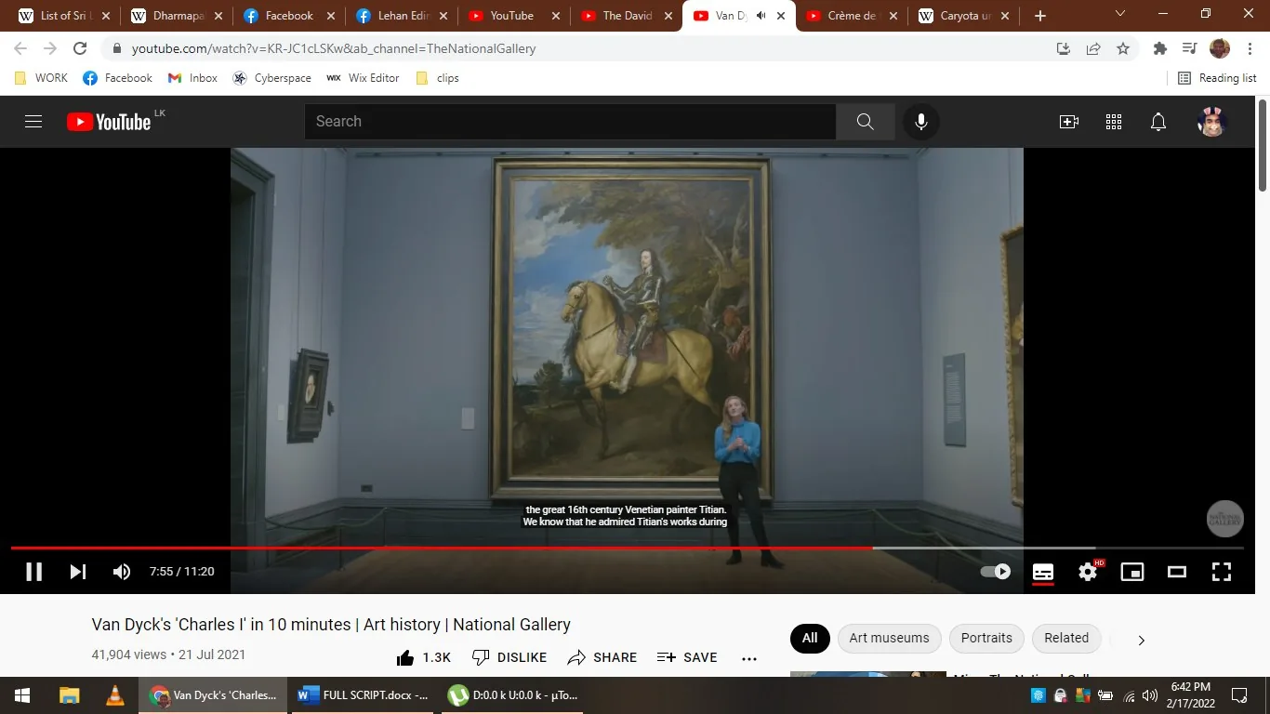This screenshot has height=714, width=1270.
Task: Show more filter chips with right chevron
Action: click(1140, 640)
